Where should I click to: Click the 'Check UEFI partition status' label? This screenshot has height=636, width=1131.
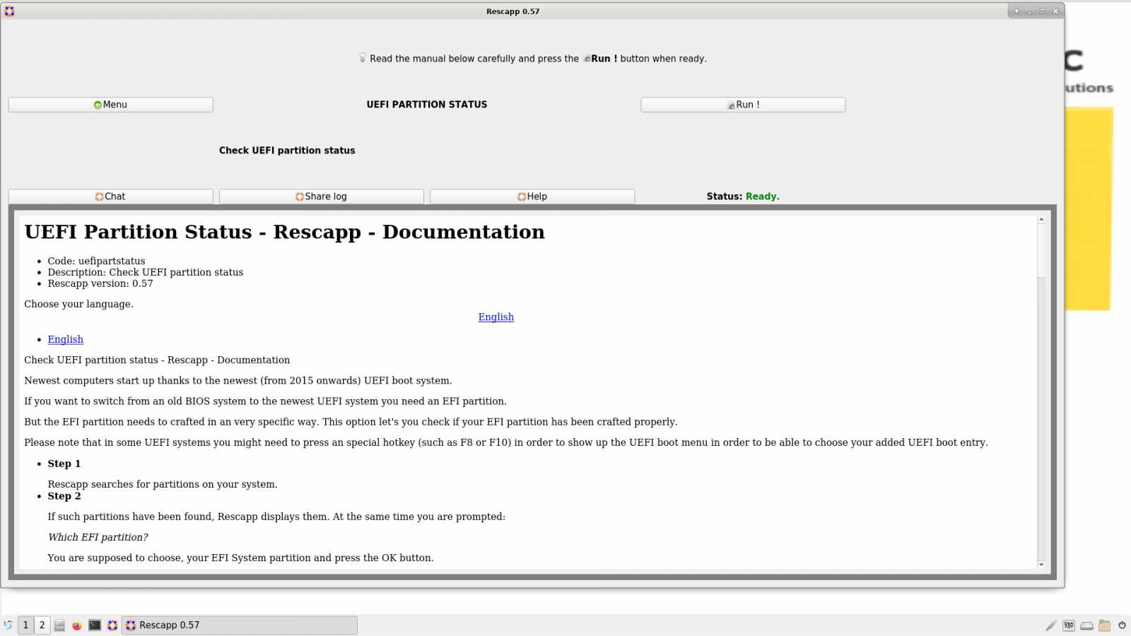(287, 151)
